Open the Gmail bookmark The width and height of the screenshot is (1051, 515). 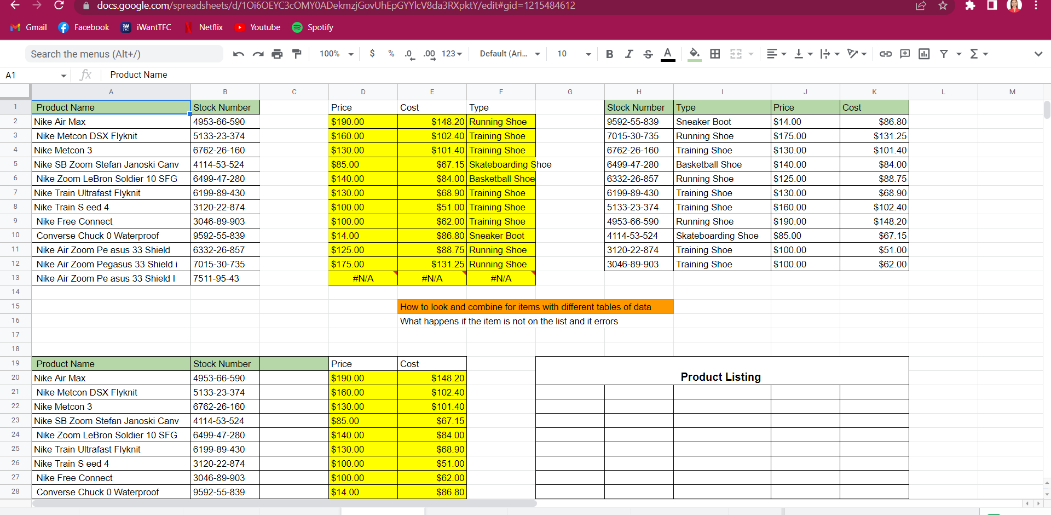click(29, 27)
